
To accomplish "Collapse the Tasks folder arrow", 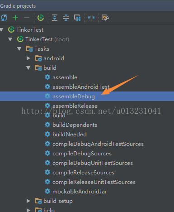I will 19,49.
